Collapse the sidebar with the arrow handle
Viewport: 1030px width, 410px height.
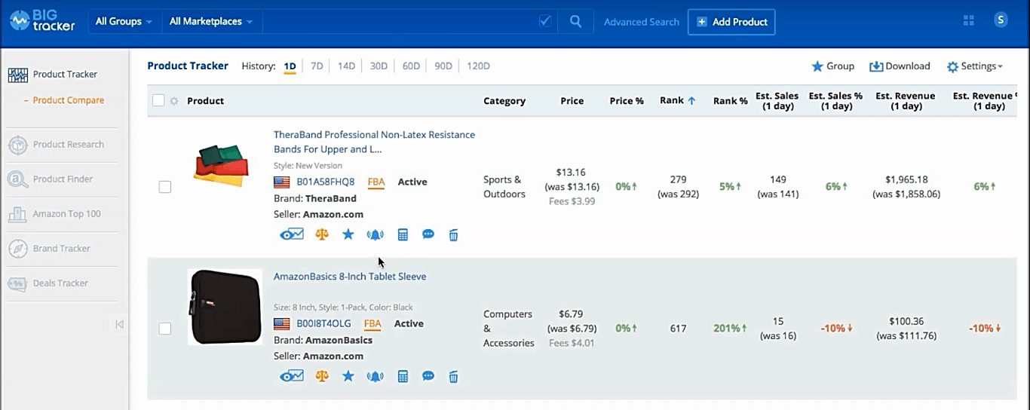[119, 325]
